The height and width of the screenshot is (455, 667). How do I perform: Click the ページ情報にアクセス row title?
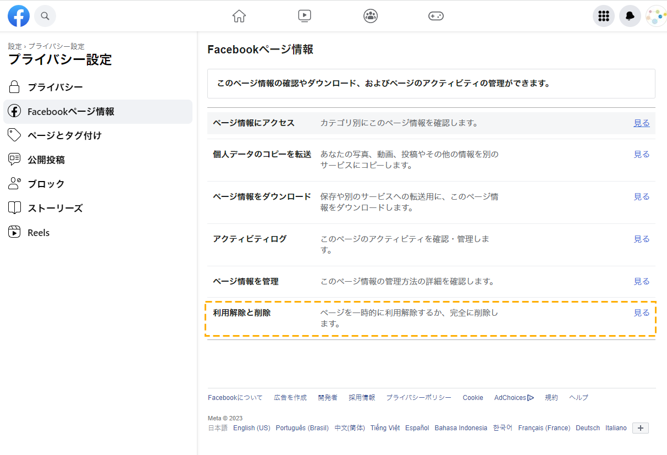click(253, 123)
